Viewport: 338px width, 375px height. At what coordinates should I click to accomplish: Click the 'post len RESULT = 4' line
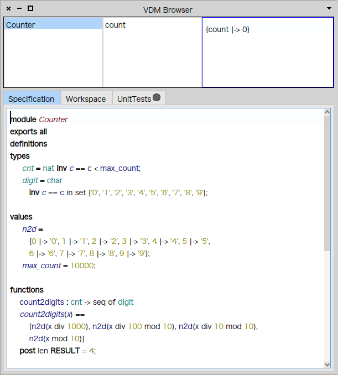point(58,351)
